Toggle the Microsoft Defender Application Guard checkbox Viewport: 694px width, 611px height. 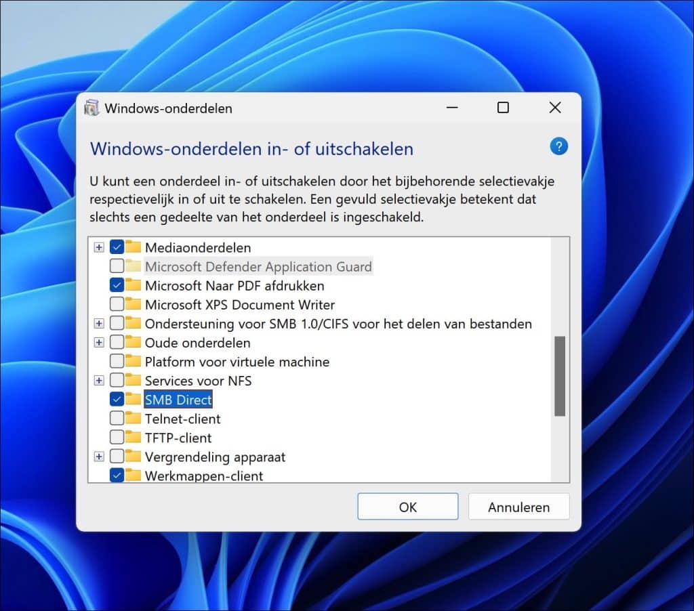pos(117,266)
